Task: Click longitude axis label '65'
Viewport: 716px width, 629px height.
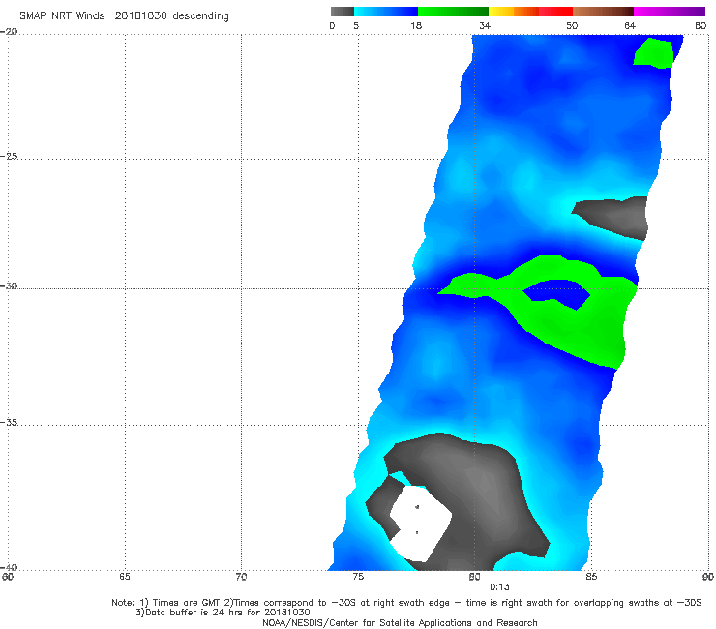Action: click(125, 577)
